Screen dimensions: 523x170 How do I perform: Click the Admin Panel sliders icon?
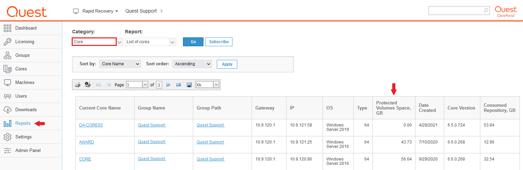tap(8, 150)
